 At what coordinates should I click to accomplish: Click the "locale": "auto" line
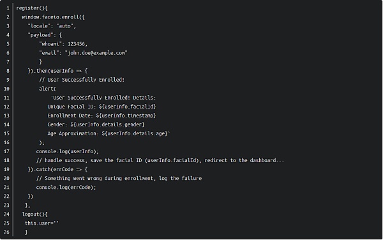[x=52, y=26]
